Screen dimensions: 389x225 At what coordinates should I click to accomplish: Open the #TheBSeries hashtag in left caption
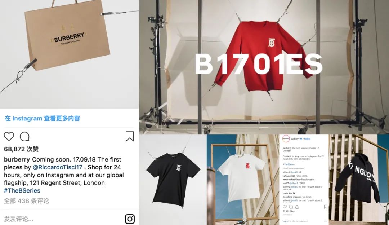22,190
